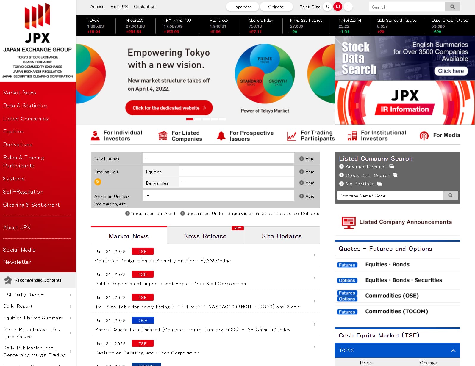The height and width of the screenshot is (366, 475).
Task: Open chevron for HyAS&Co.Inc. news item
Action: (x=315, y=255)
